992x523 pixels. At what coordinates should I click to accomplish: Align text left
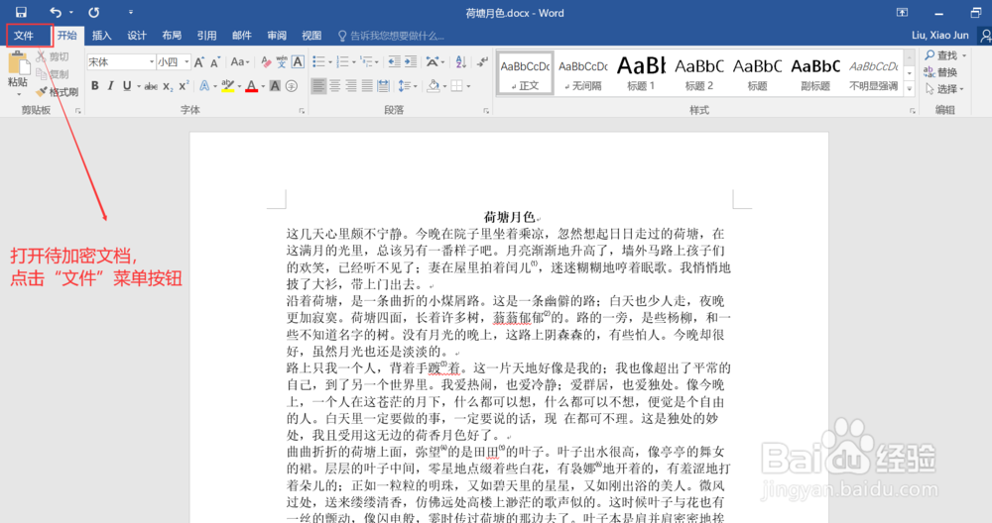point(318,86)
